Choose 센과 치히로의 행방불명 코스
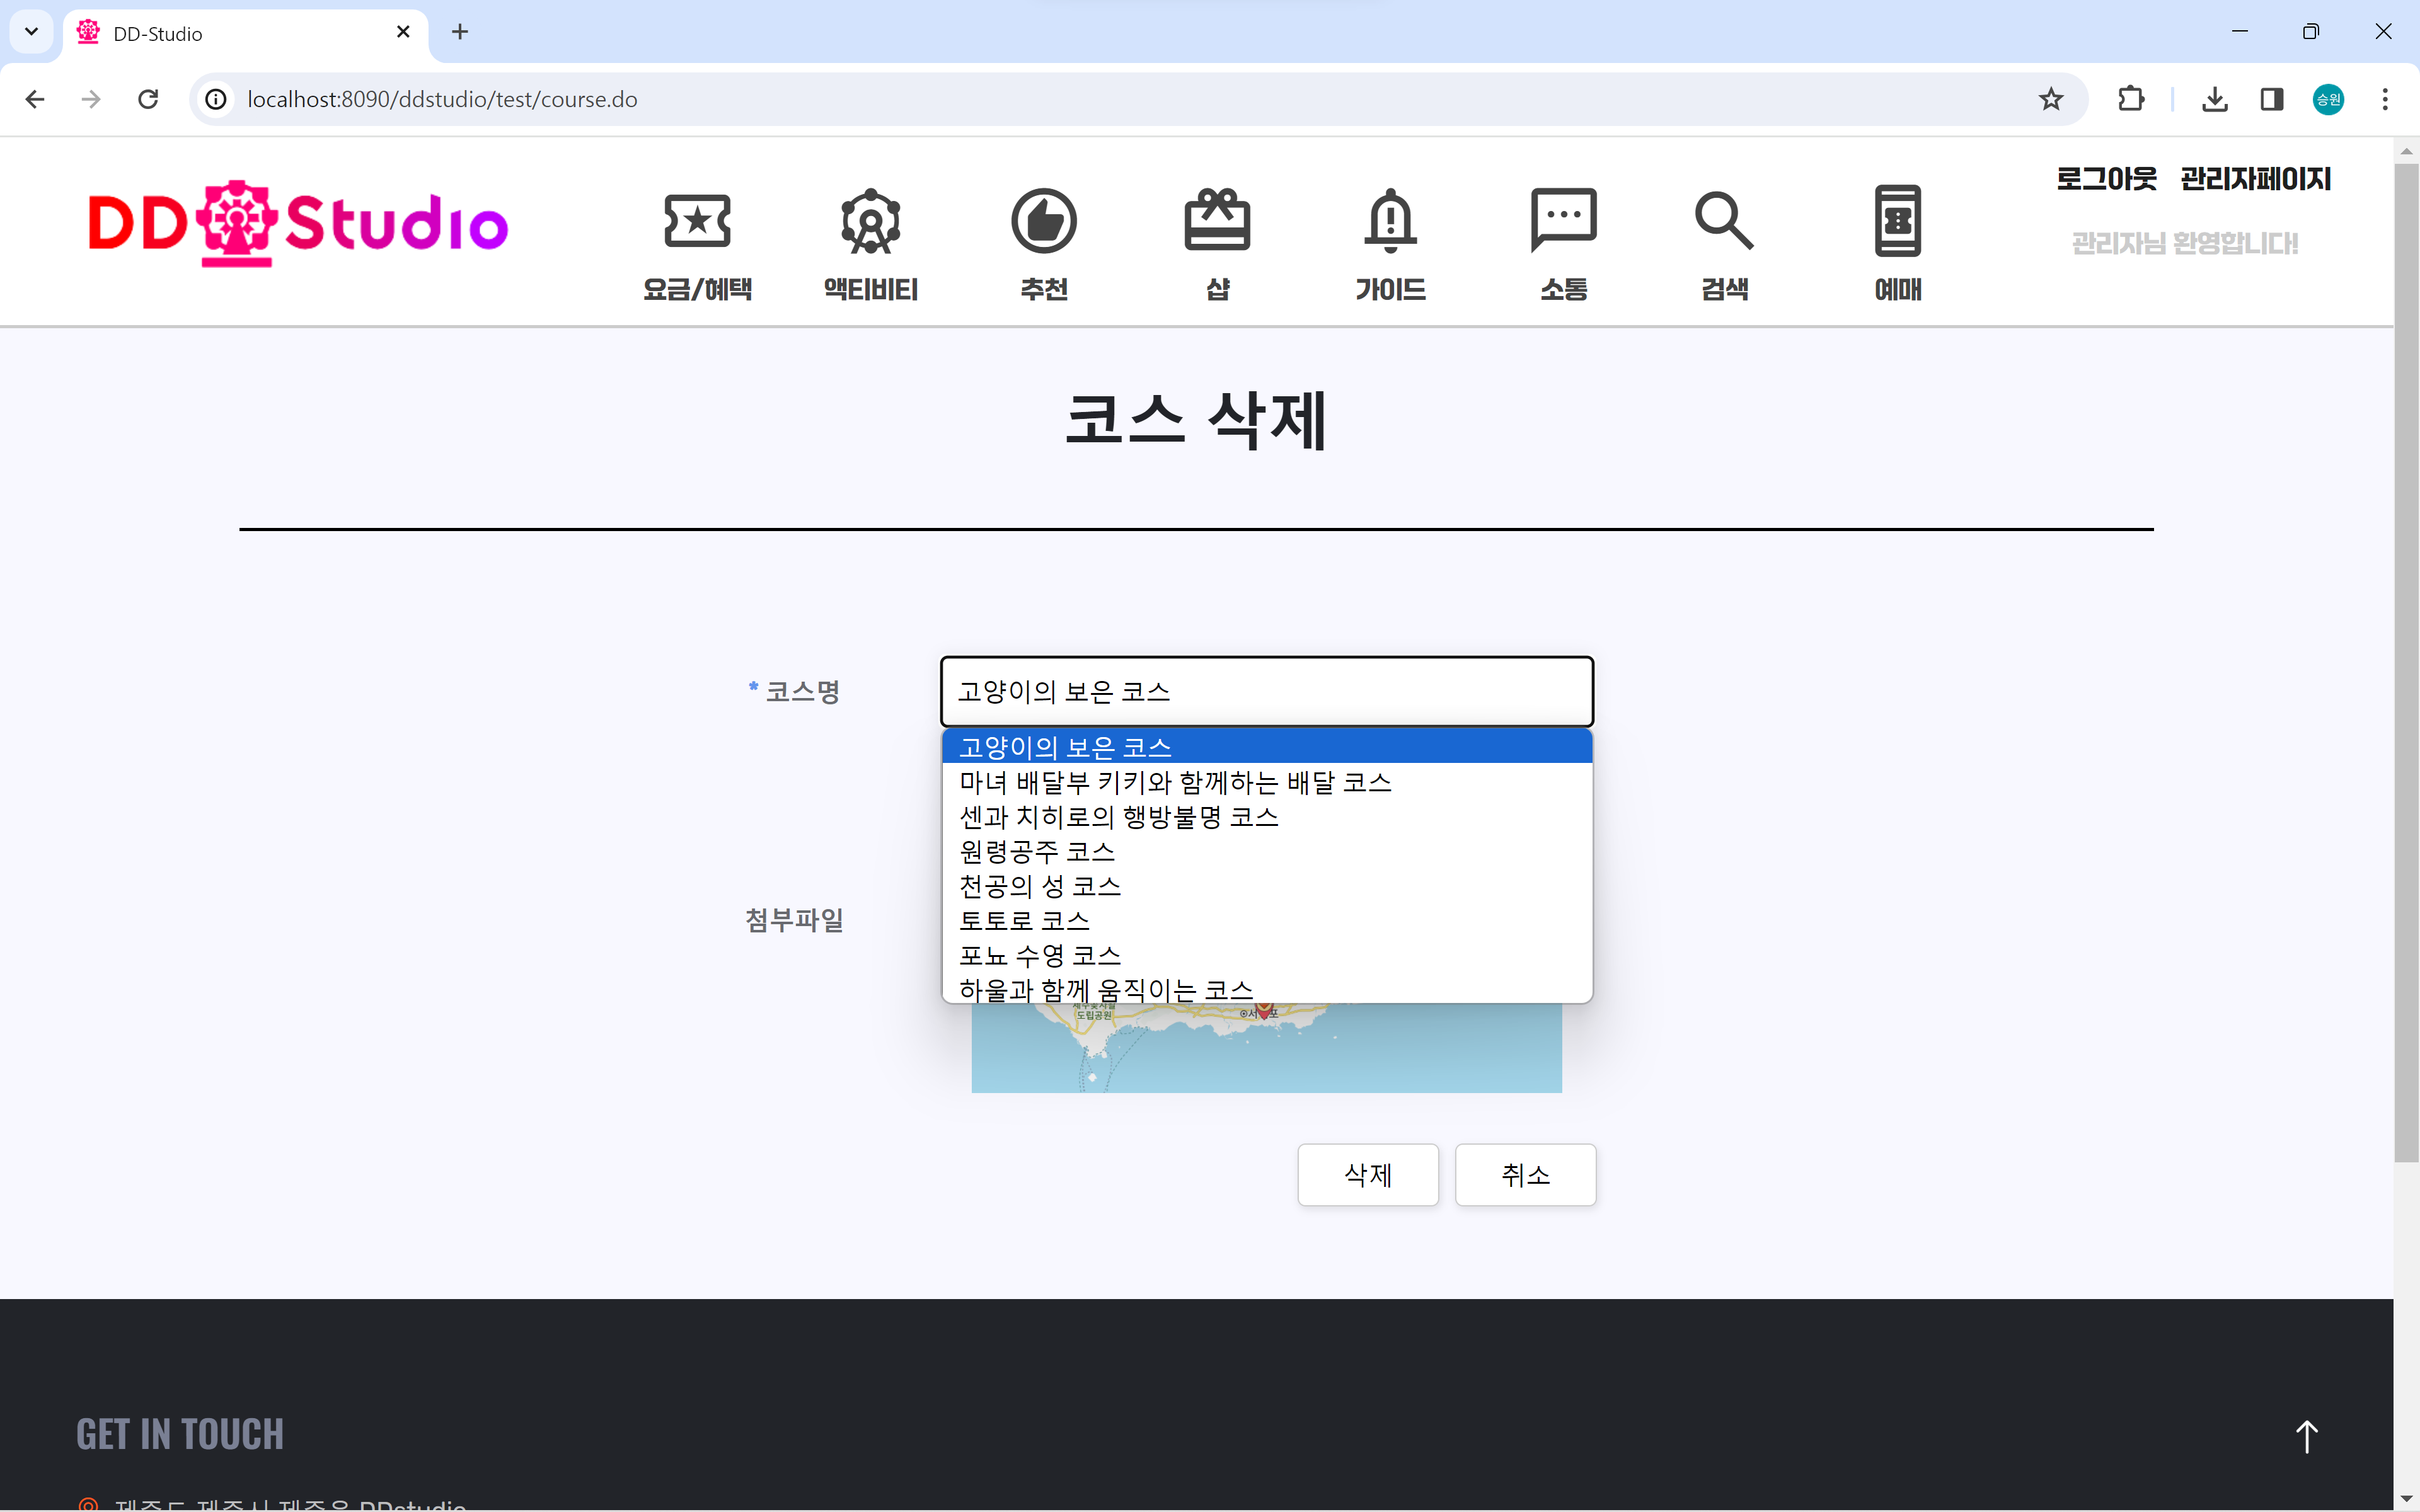Image resolution: width=2420 pixels, height=1512 pixels. coord(1267,817)
